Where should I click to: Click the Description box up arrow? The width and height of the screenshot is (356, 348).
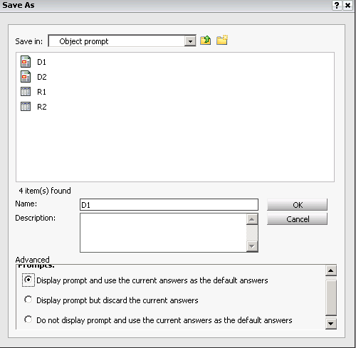click(x=252, y=219)
